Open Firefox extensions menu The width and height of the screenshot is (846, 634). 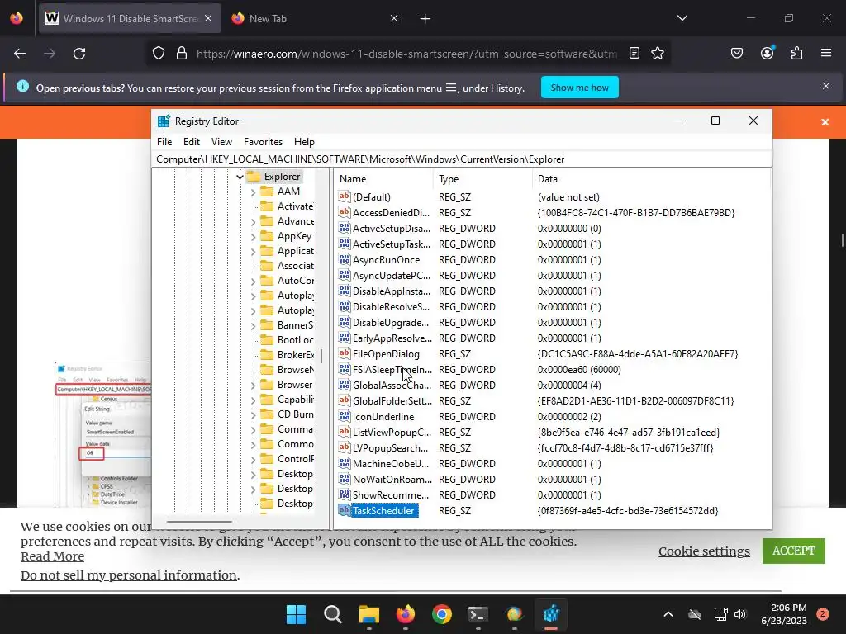point(796,53)
